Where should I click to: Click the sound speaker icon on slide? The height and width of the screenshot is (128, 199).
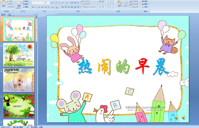point(183,117)
